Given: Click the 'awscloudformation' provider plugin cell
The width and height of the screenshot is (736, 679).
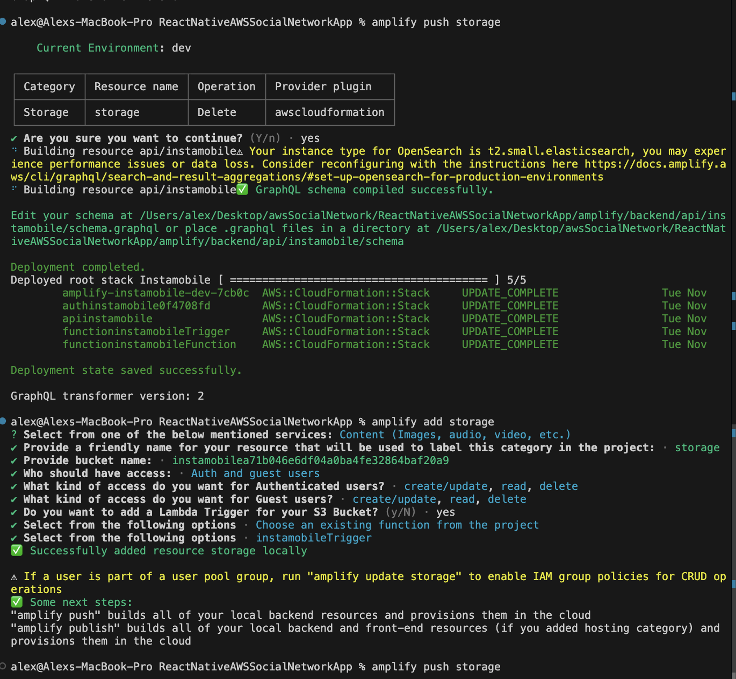Looking at the screenshot, I should (x=329, y=112).
